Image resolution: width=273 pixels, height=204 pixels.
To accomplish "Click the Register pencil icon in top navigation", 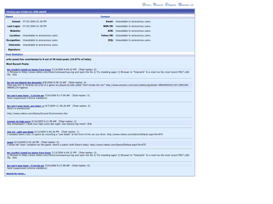I will [167, 5].
